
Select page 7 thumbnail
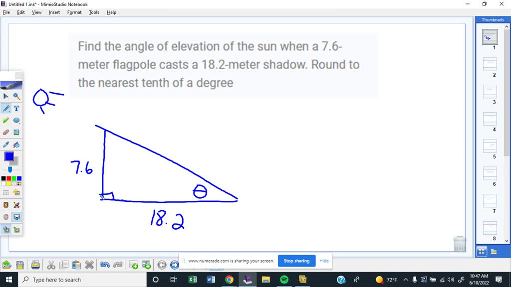[490, 200]
